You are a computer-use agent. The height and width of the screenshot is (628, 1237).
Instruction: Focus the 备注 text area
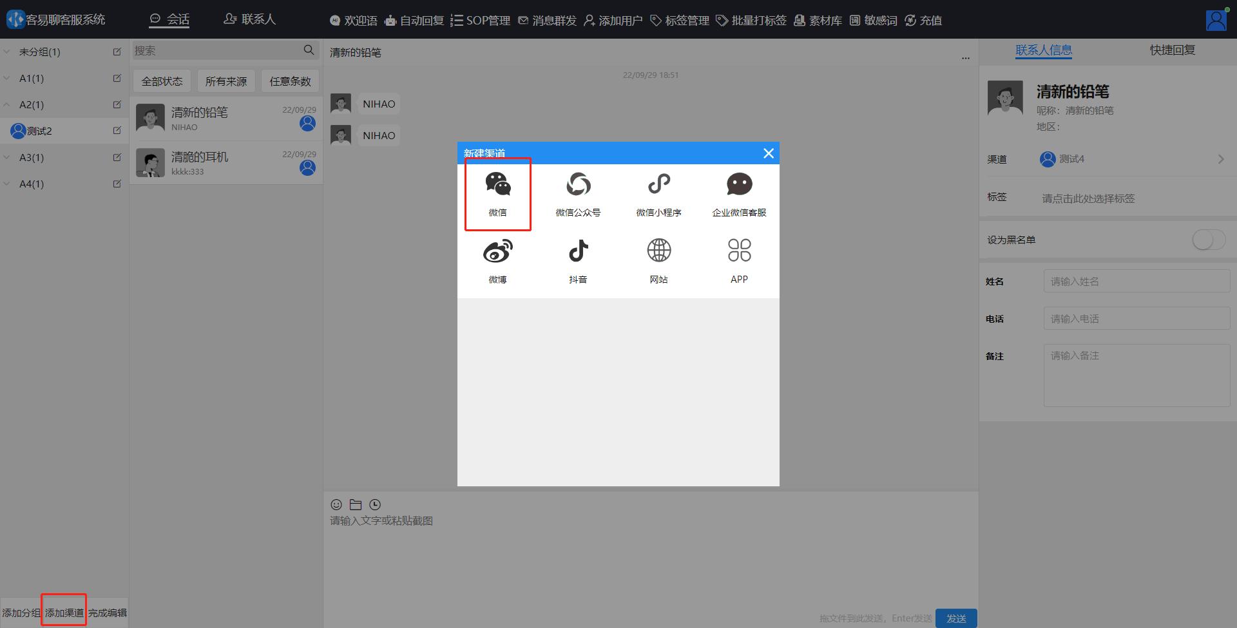pyautogui.click(x=1137, y=376)
